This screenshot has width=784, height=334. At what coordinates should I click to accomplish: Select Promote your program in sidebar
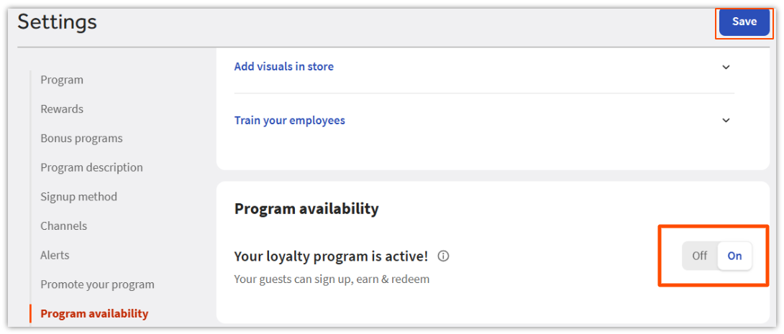(97, 284)
